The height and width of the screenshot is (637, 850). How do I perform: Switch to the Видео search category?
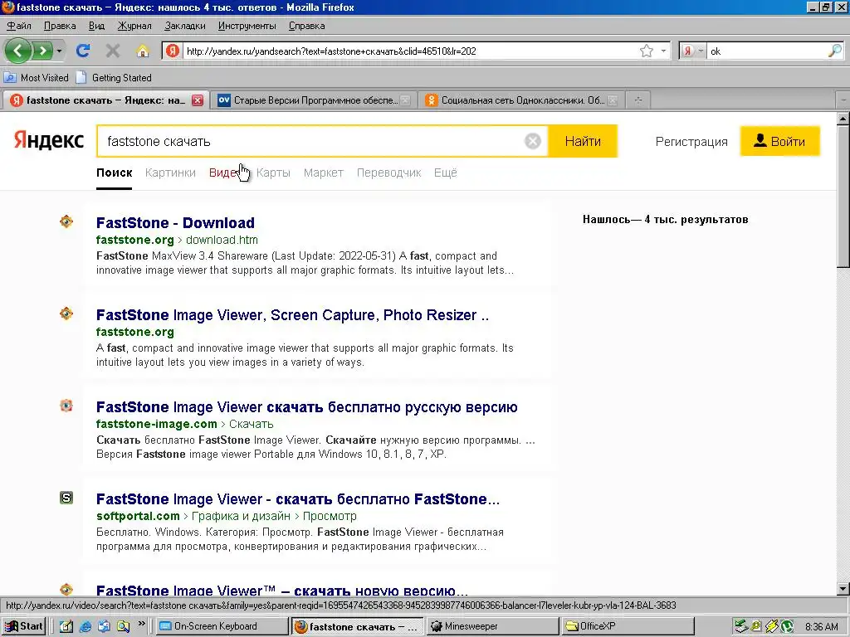click(225, 173)
